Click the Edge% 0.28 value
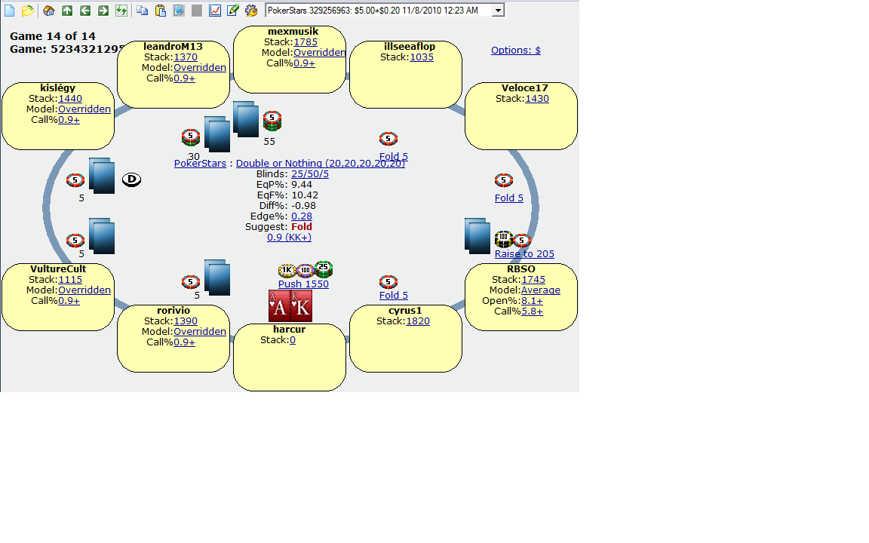 coord(302,216)
